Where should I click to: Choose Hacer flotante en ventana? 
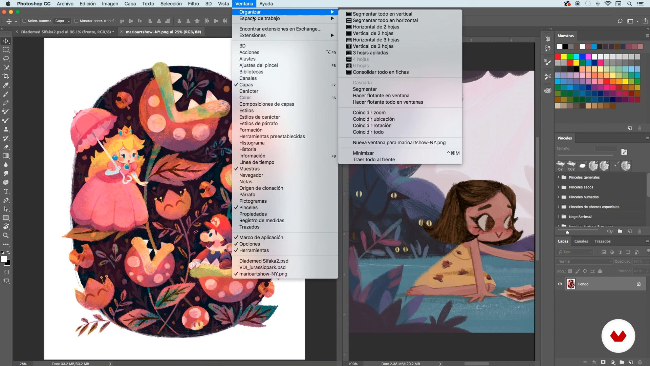(x=400, y=96)
